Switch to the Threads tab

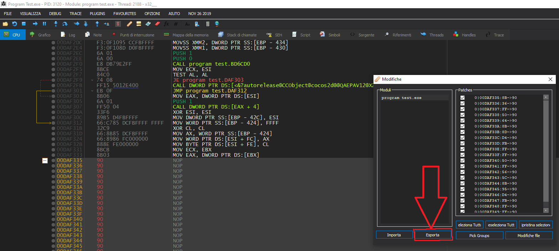[x=432, y=35]
